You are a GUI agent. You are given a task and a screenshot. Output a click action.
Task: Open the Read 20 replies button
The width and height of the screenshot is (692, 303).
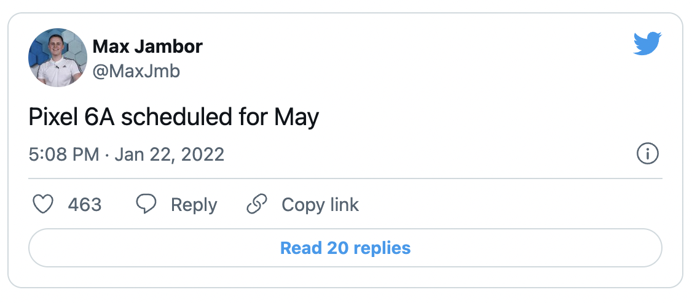point(345,248)
